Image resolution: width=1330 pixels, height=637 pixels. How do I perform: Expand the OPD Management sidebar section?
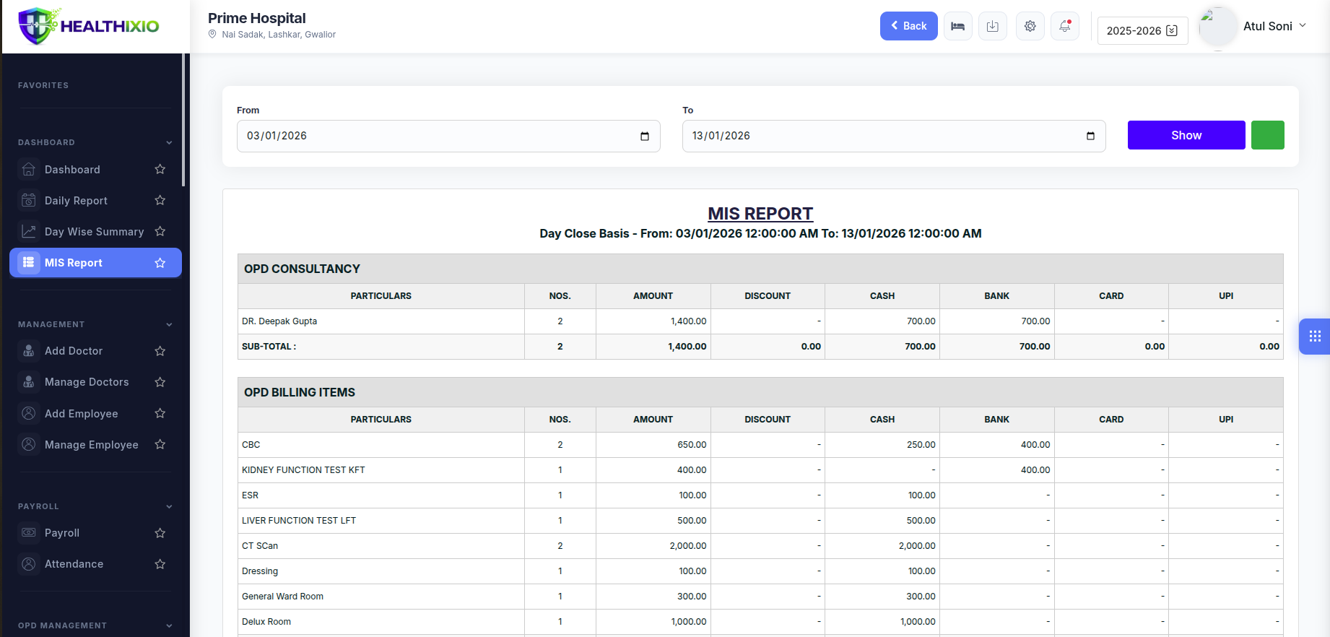pyautogui.click(x=95, y=625)
